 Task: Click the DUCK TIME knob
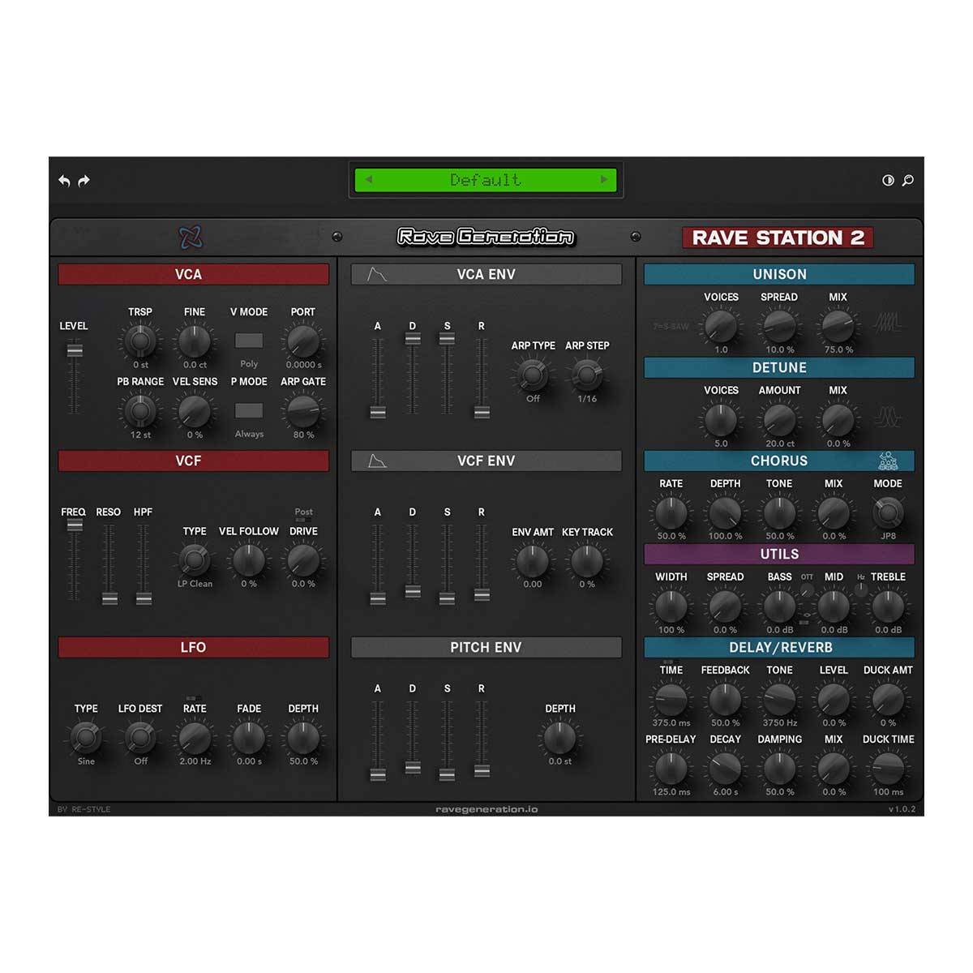(888, 768)
